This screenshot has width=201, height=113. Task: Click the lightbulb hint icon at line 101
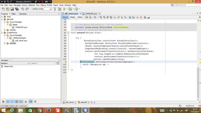(x=65, y=62)
